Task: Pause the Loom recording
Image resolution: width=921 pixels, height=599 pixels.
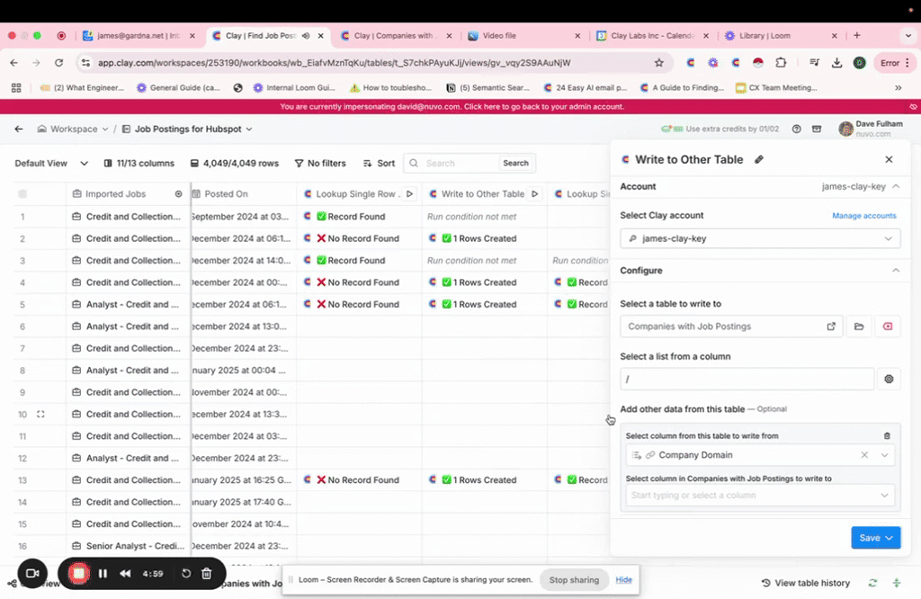Action: pyautogui.click(x=103, y=573)
